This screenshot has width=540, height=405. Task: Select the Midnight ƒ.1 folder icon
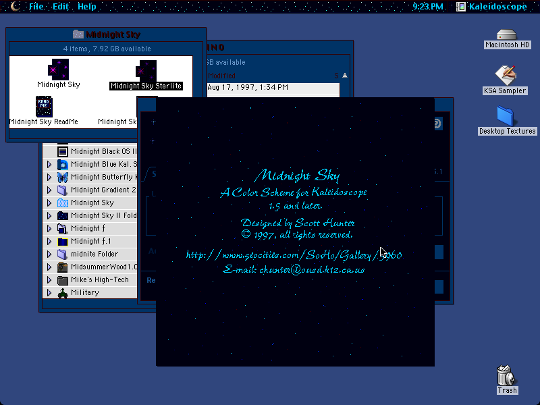(x=63, y=241)
